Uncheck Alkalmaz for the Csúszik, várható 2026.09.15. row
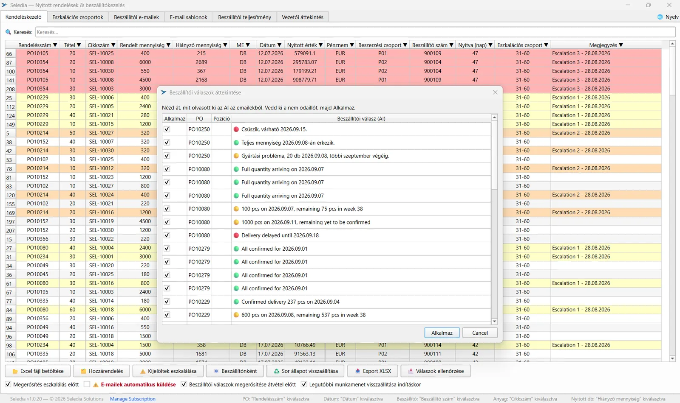Viewport: 680px width, 403px height. pos(167,129)
